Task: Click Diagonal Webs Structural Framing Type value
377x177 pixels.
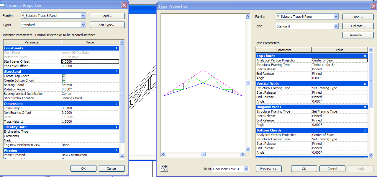Action: pos(340,111)
